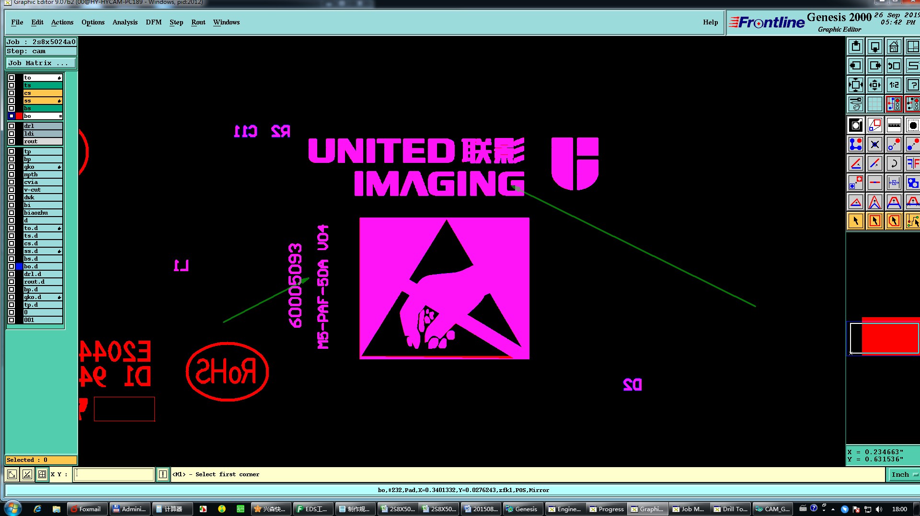Image resolution: width=920 pixels, height=516 pixels.
Task: Toggle the 'ts' layer checkbox
Action: (11, 85)
